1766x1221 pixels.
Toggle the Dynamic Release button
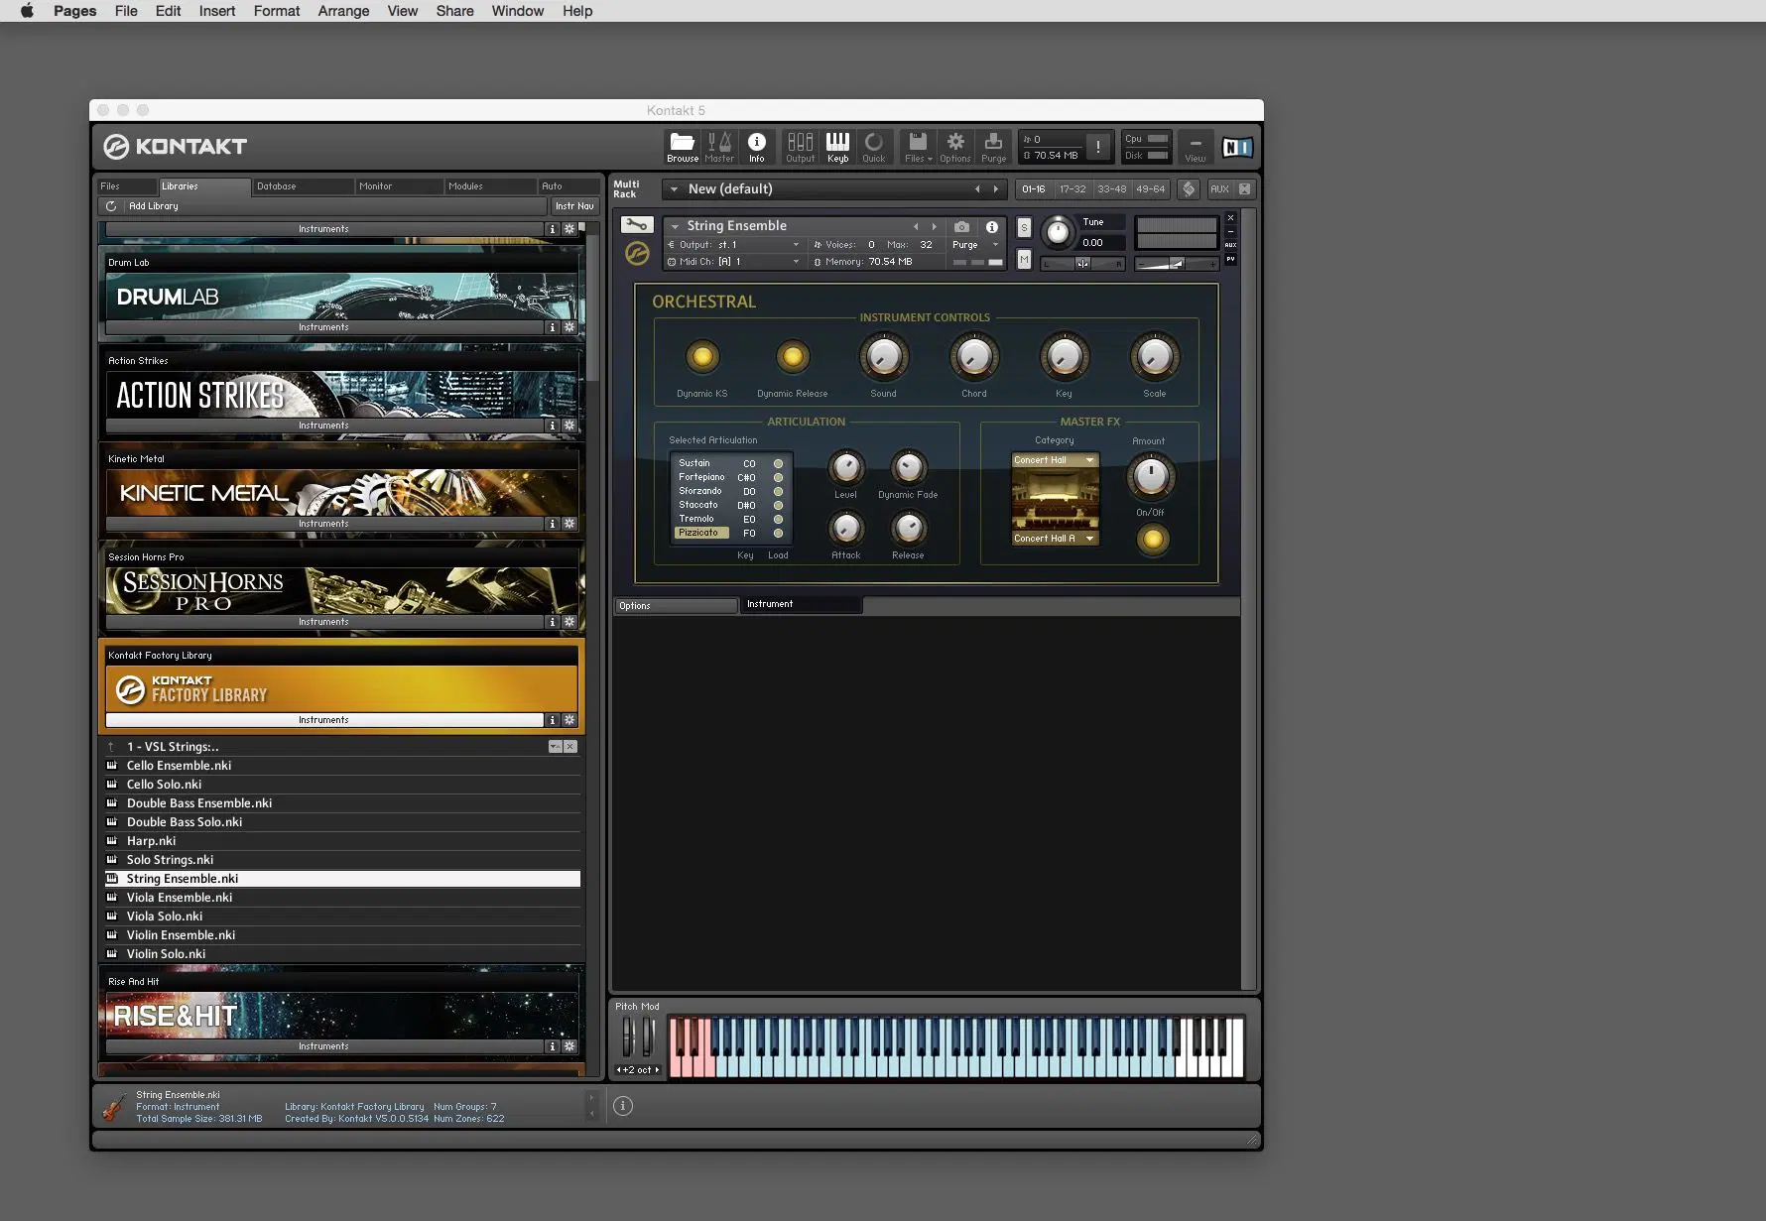pos(792,357)
